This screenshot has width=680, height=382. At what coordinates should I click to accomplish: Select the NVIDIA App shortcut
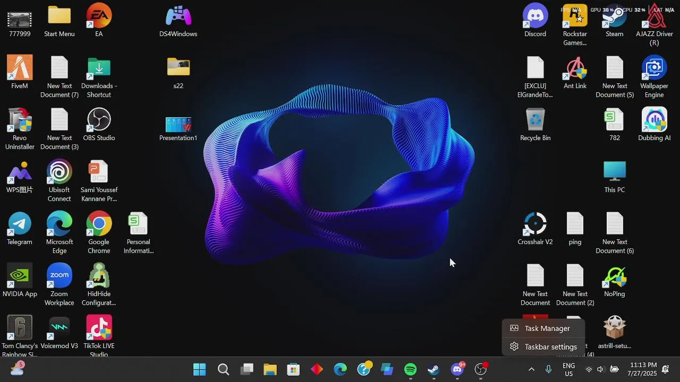click(20, 281)
